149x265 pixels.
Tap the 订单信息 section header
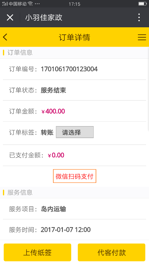[x=20, y=52]
